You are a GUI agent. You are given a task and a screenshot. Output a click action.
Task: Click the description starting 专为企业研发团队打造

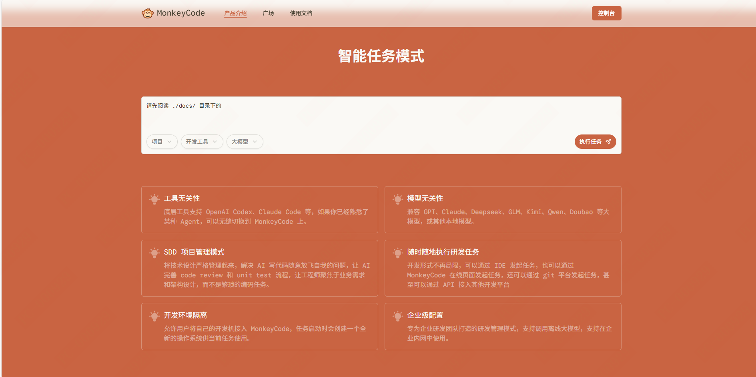tap(509, 334)
